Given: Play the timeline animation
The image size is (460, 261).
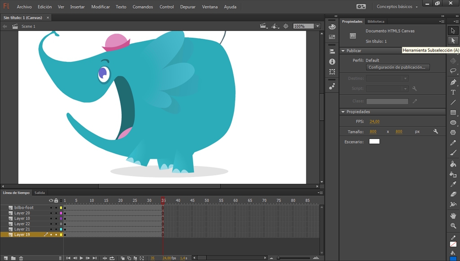Looking at the screenshot, I should [81, 258].
